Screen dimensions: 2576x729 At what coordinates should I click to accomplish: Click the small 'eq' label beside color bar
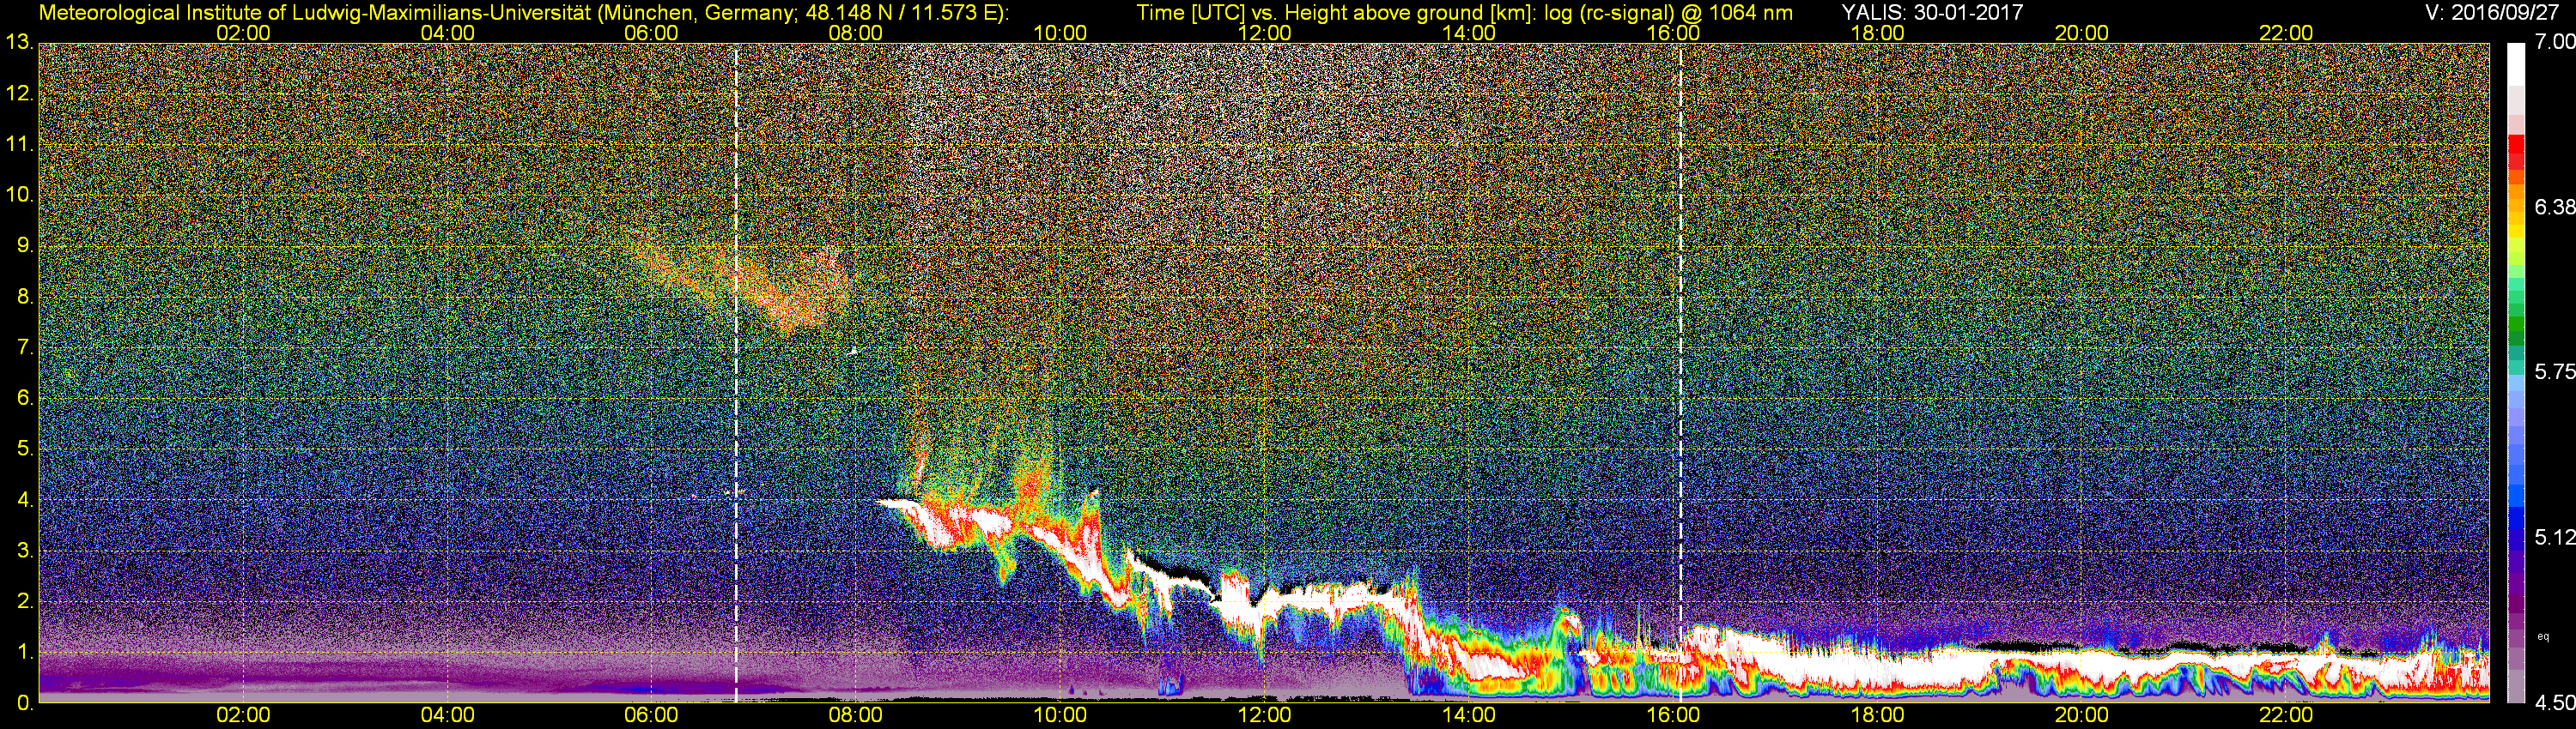click(2544, 636)
